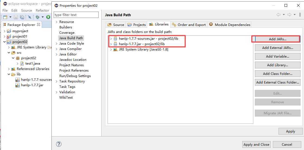
Task: Select WikiText in properties list
Action: click(x=66, y=98)
